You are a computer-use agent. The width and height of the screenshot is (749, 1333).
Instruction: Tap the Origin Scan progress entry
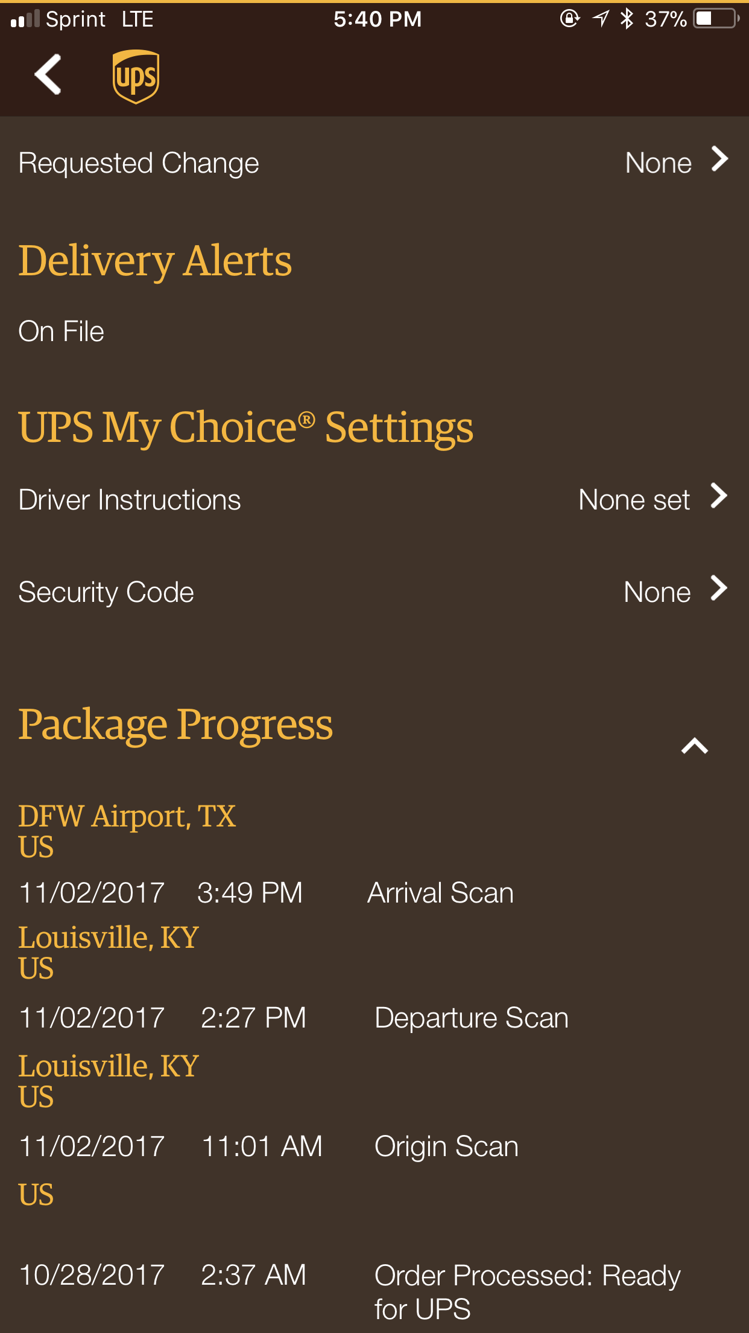pos(446,1146)
